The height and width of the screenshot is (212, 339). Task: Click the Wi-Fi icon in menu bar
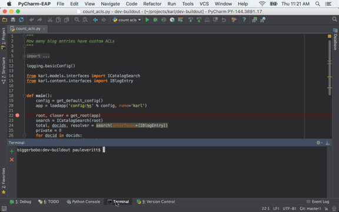click(x=262, y=4)
